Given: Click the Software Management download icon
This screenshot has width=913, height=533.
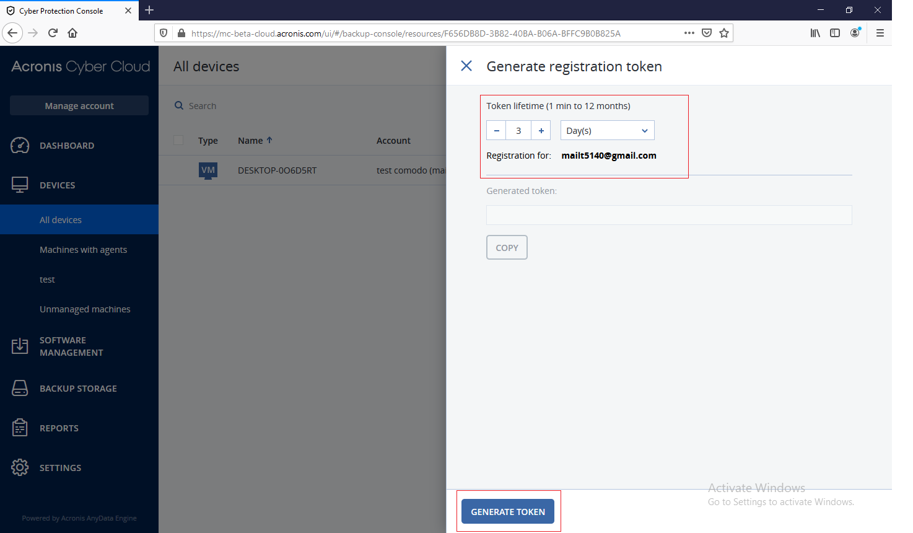Looking at the screenshot, I should [20, 346].
